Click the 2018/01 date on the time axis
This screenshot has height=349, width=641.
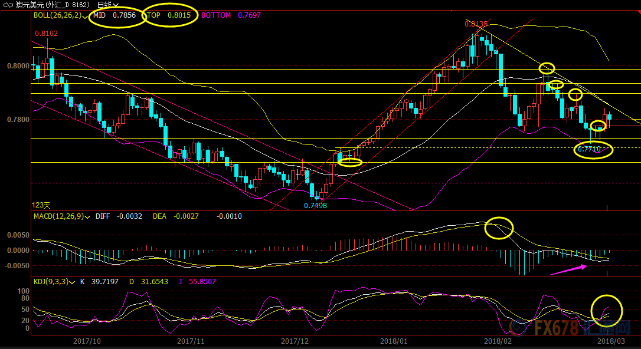pos(394,341)
